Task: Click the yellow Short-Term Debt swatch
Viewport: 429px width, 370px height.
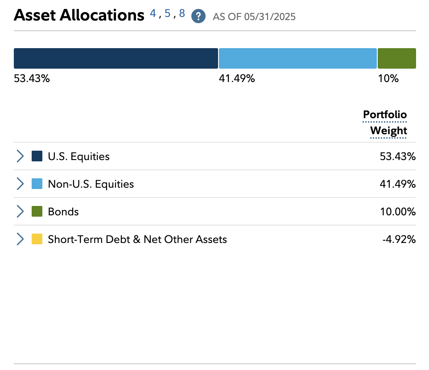Action: point(37,239)
